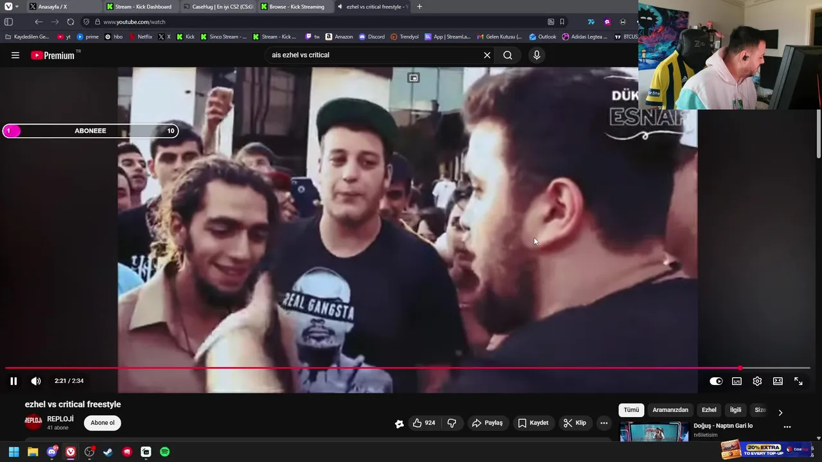Enter fullscreen mode

(798, 381)
